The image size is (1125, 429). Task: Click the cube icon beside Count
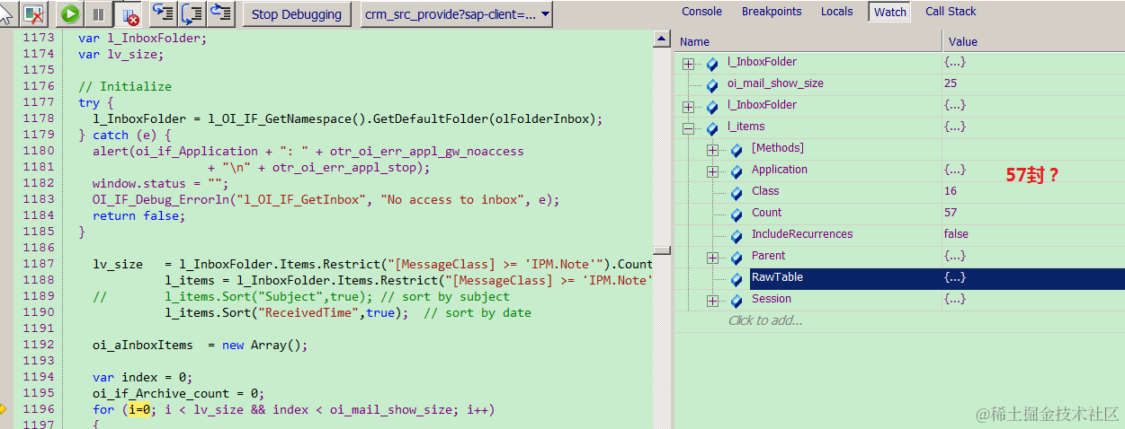pos(737,214)
